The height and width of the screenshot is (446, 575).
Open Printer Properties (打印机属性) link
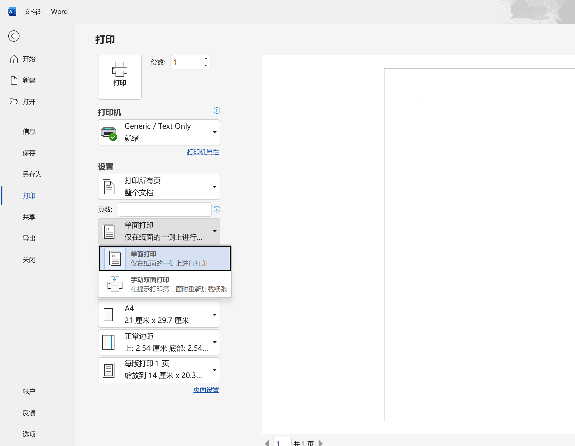click(203, 152)
